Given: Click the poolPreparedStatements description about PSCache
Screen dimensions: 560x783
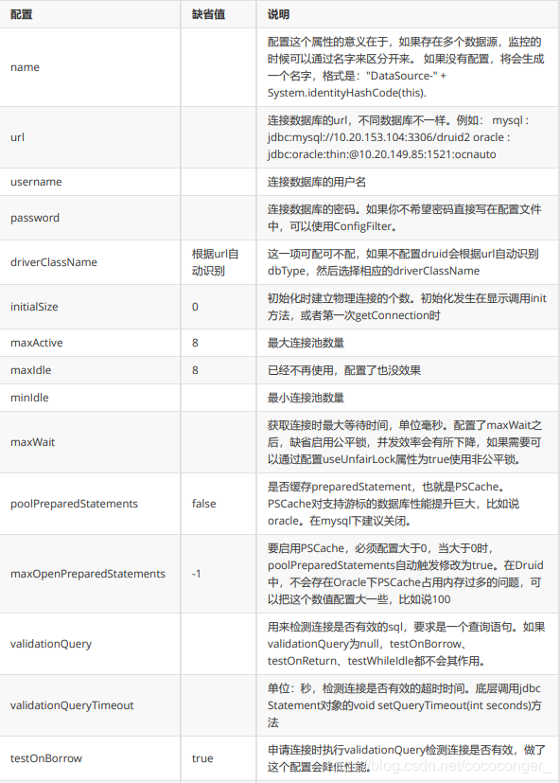Looking at the screenshot, I should click(394, 504).
